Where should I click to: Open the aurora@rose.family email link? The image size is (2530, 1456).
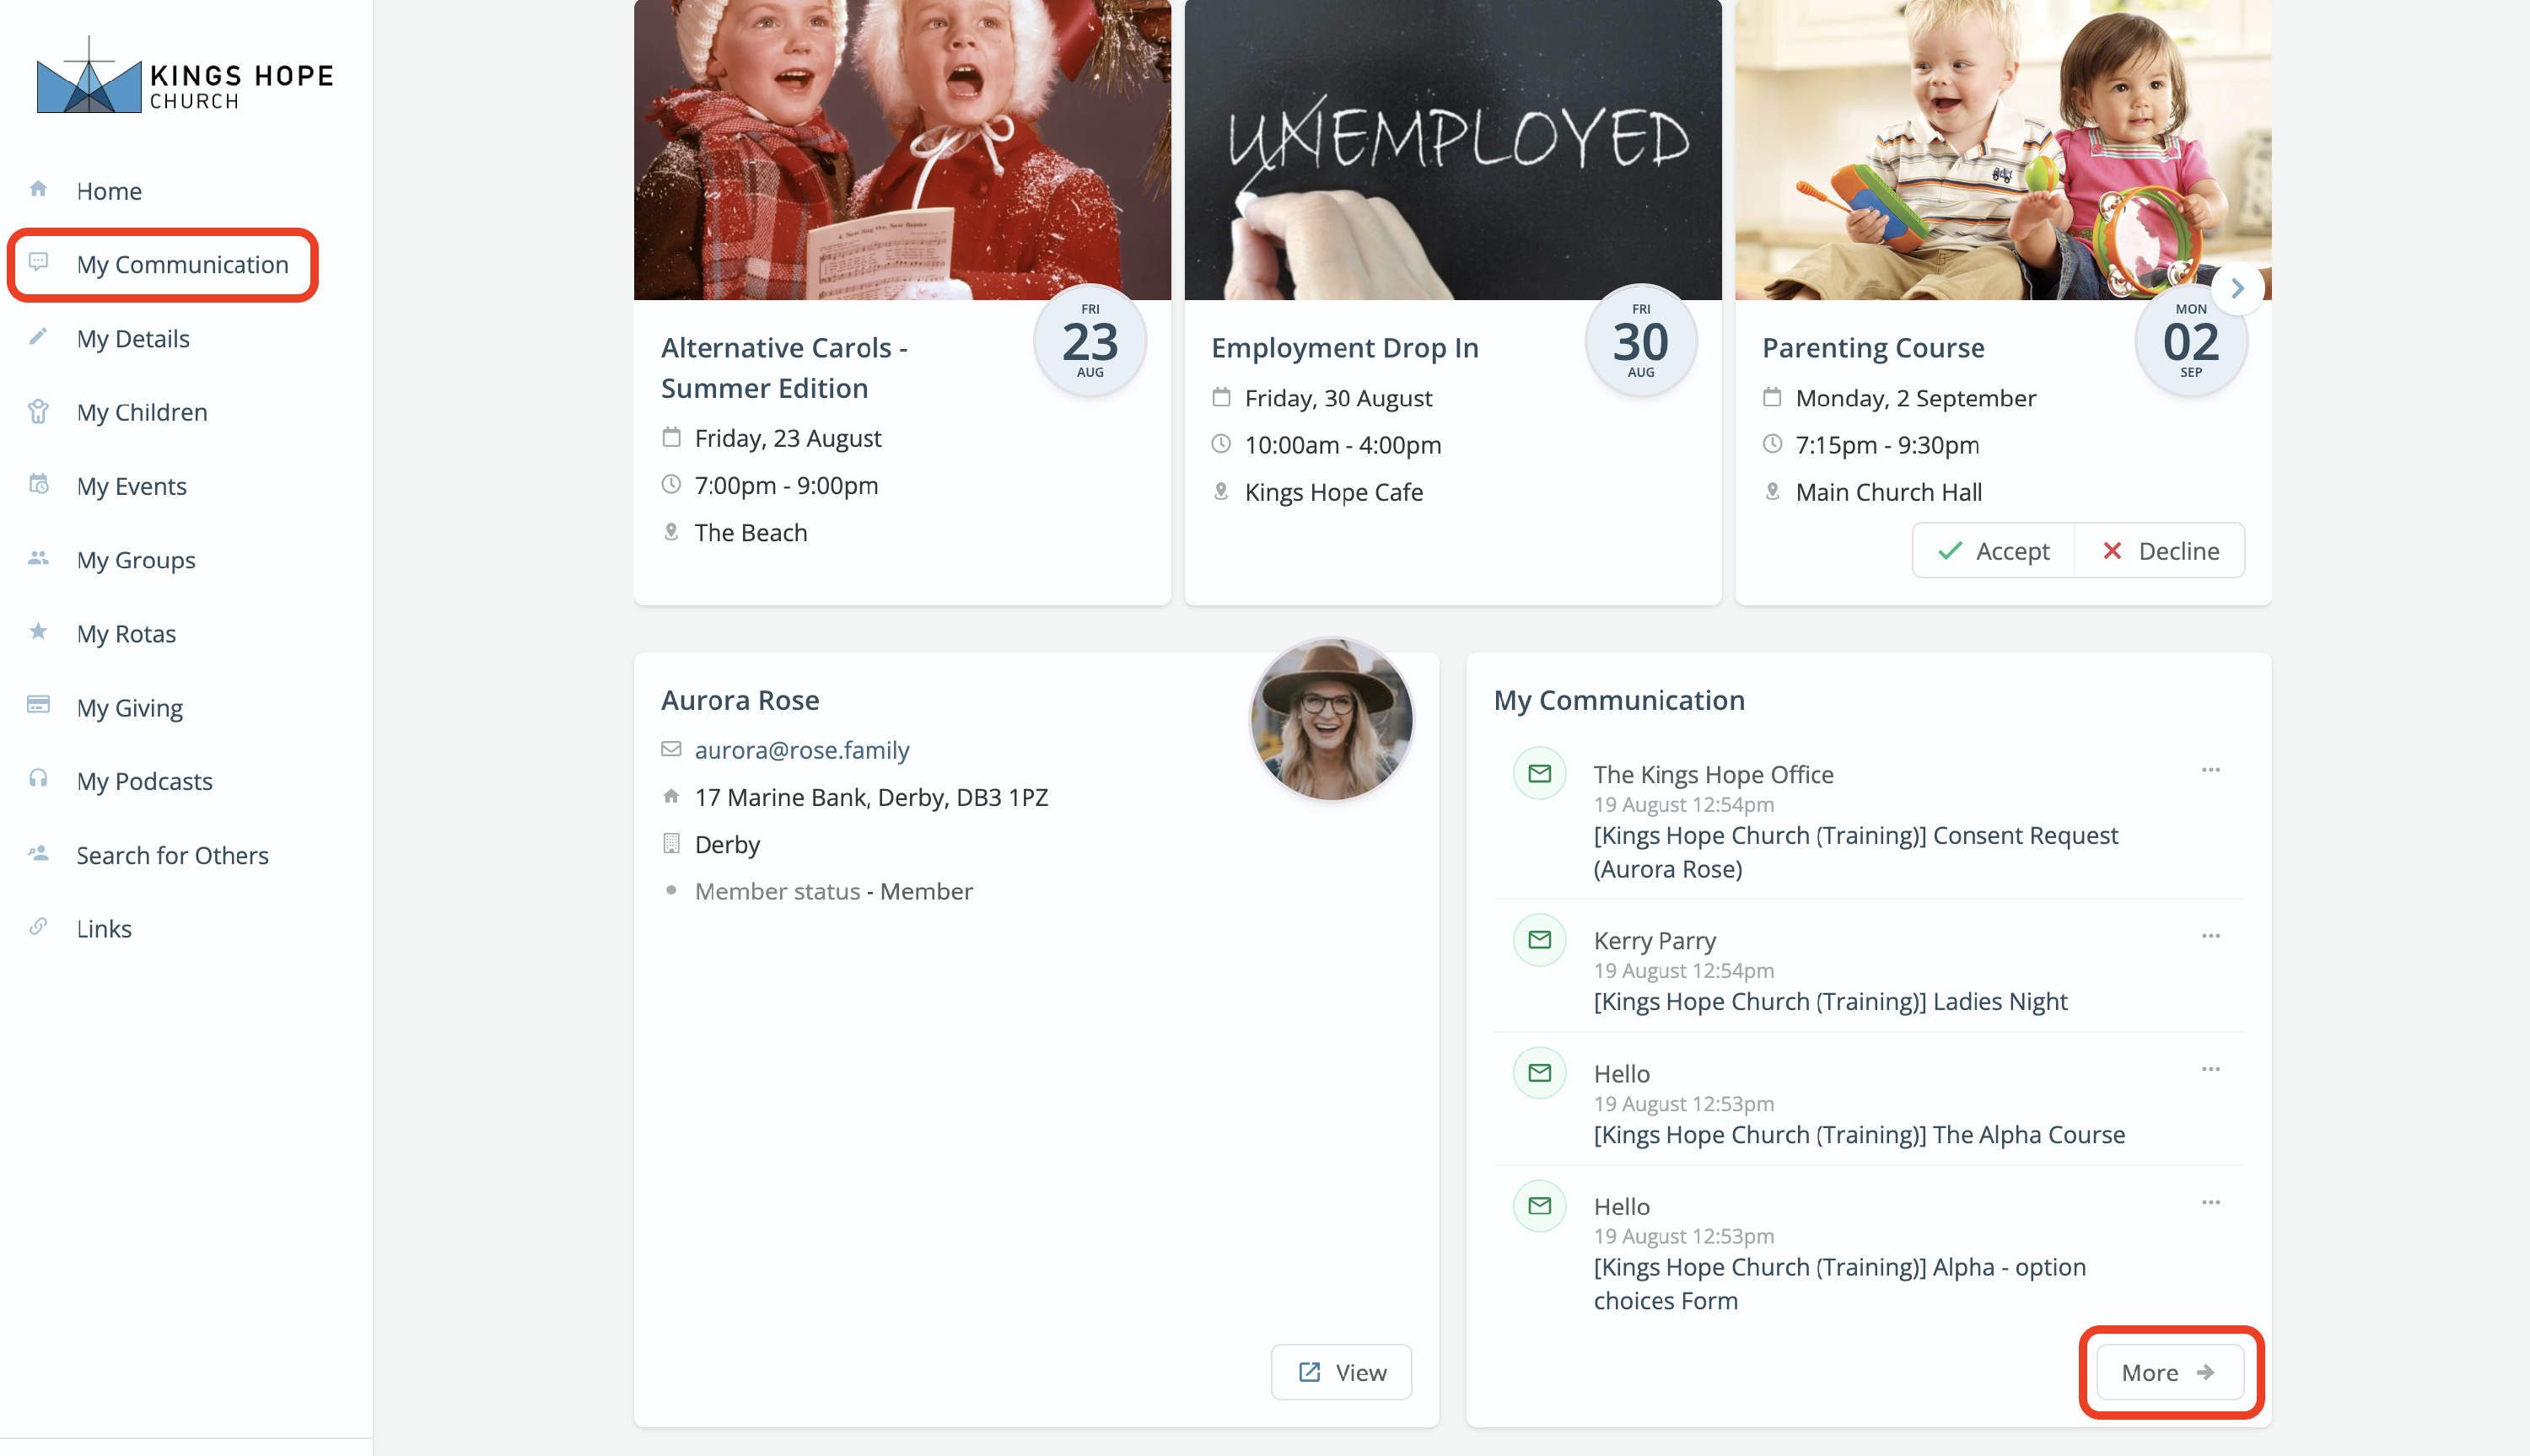[801, 749]
